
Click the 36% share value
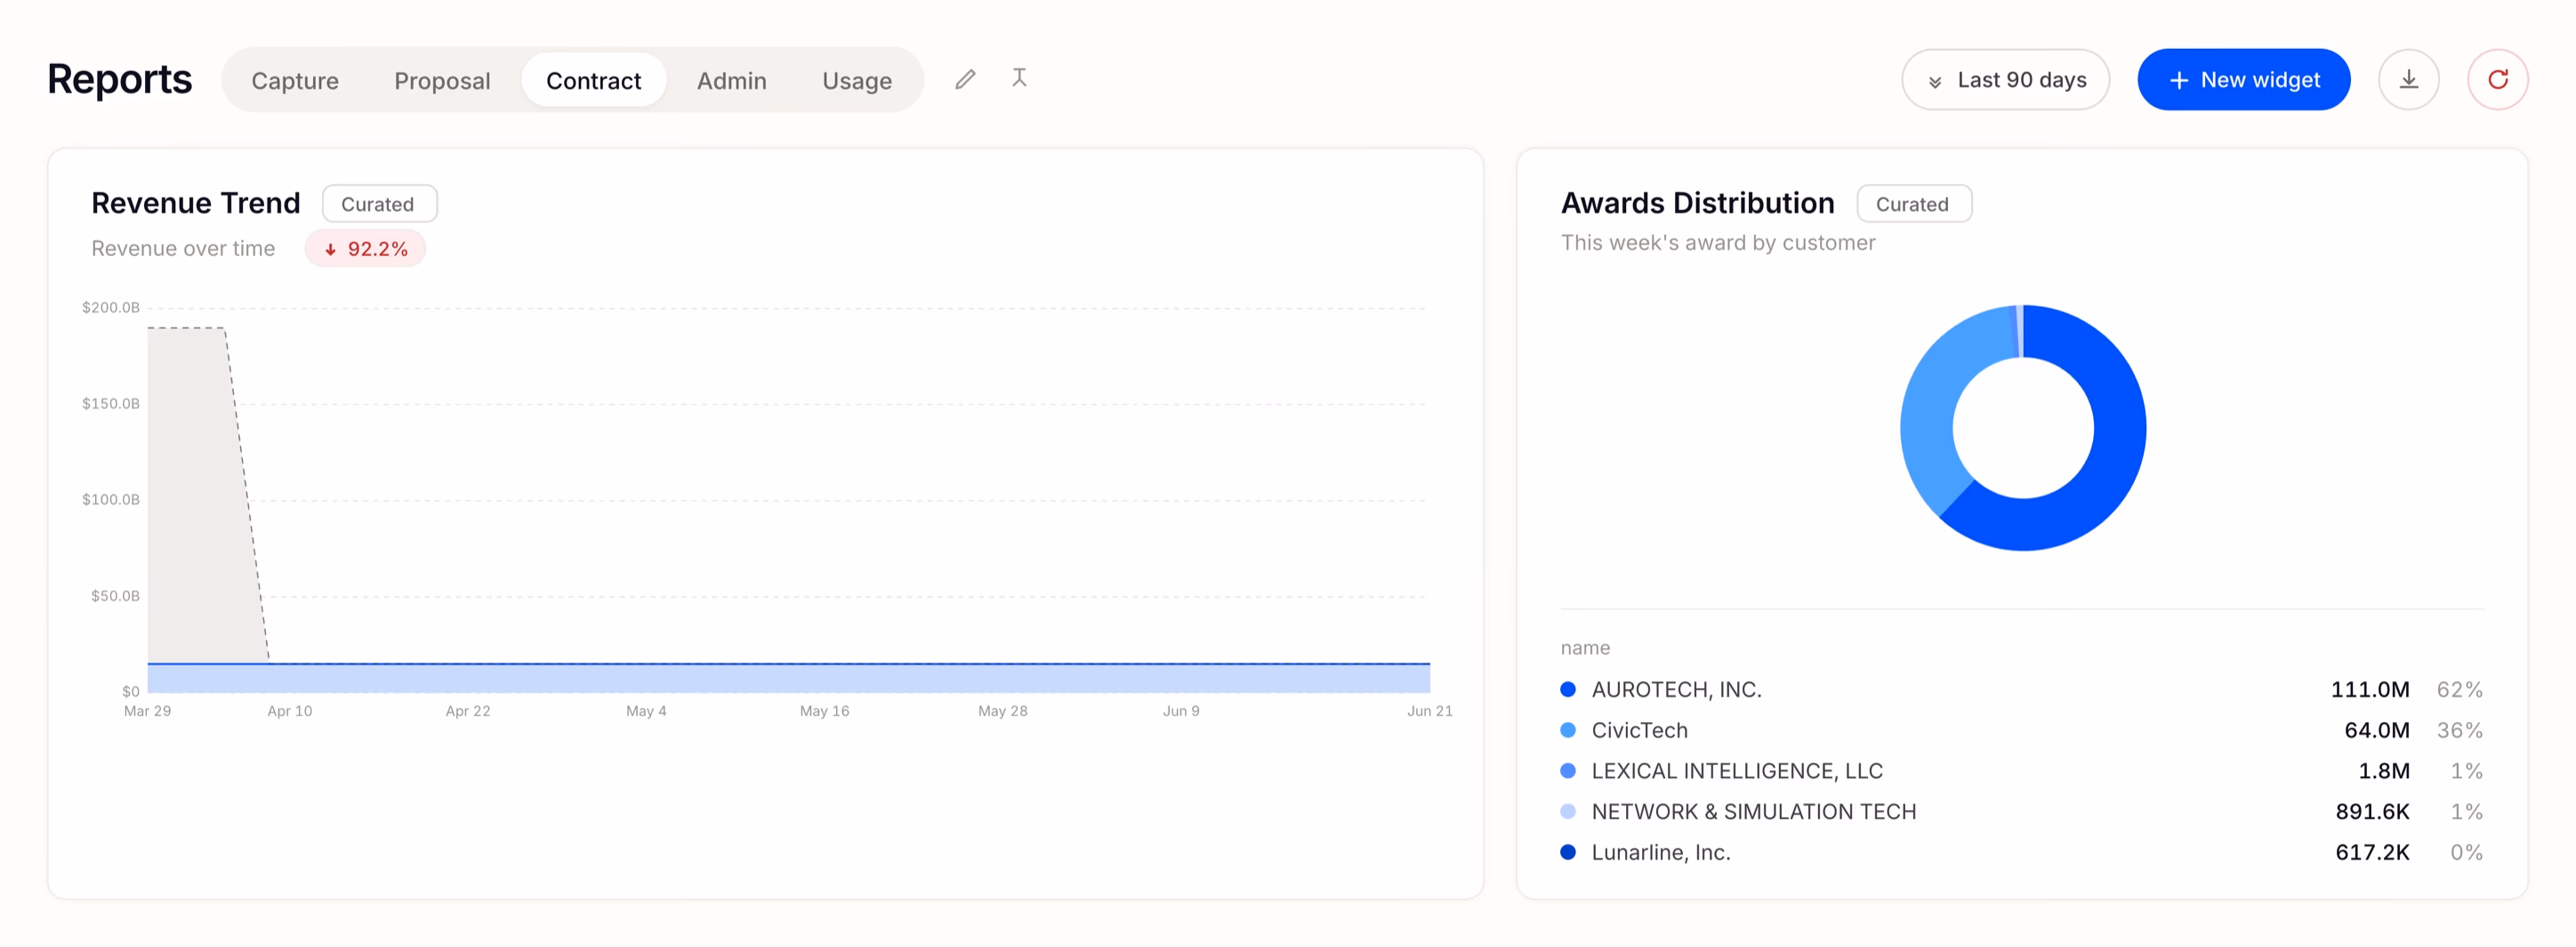2459,730
